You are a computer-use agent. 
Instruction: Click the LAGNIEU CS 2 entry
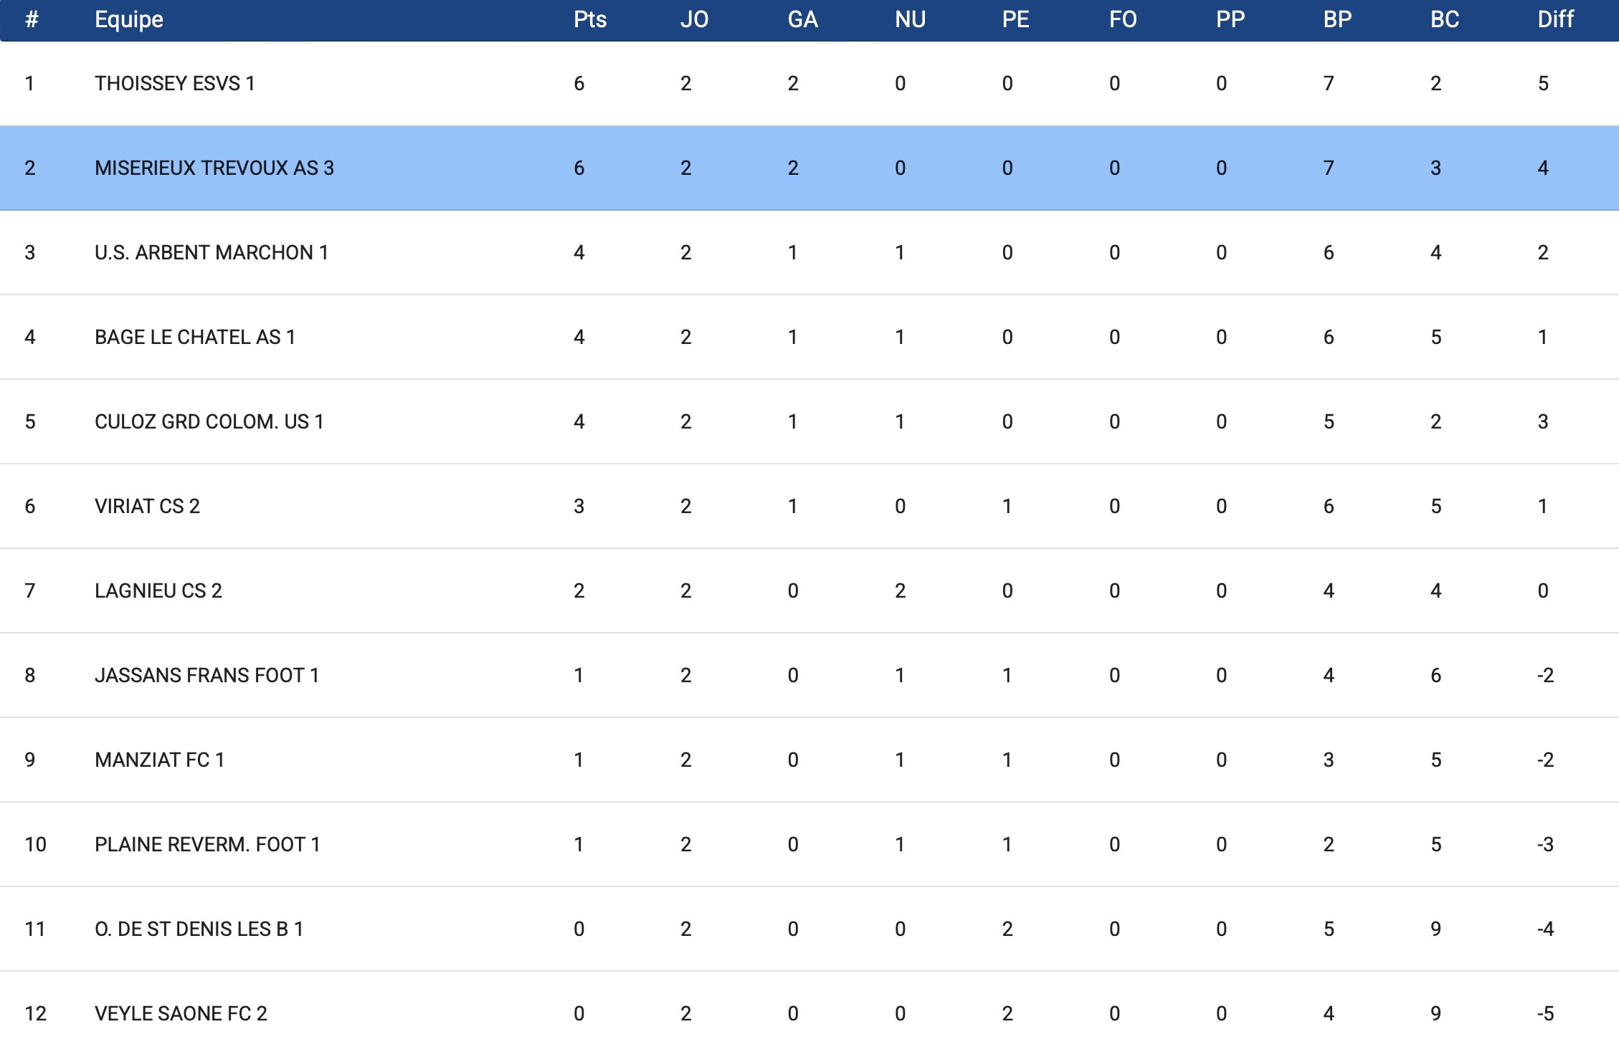[158, 591]
